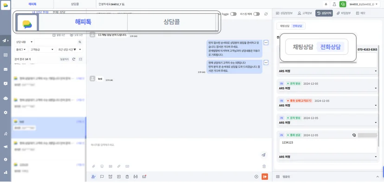
Task: Click the notification bell icon
Action: pyautogui.click(x=326, y=5)
